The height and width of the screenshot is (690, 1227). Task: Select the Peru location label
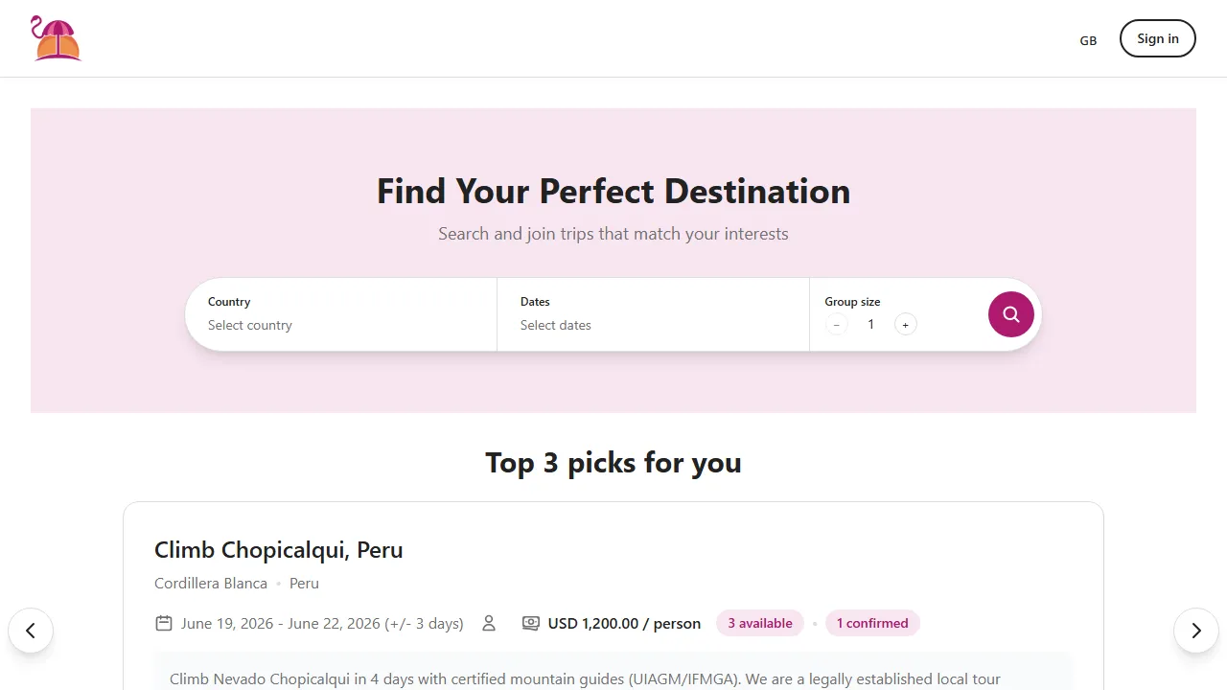tap(304, 583)
